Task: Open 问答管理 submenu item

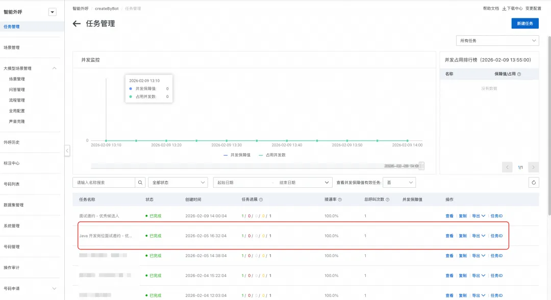Action: pos(17,90)
